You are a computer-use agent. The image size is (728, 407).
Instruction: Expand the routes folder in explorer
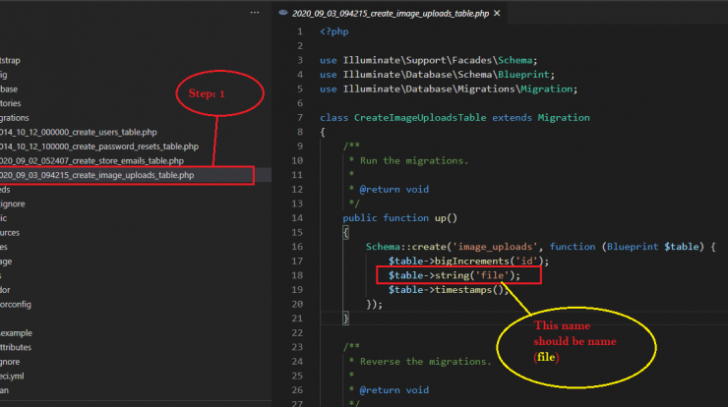[x=4, y=247]
